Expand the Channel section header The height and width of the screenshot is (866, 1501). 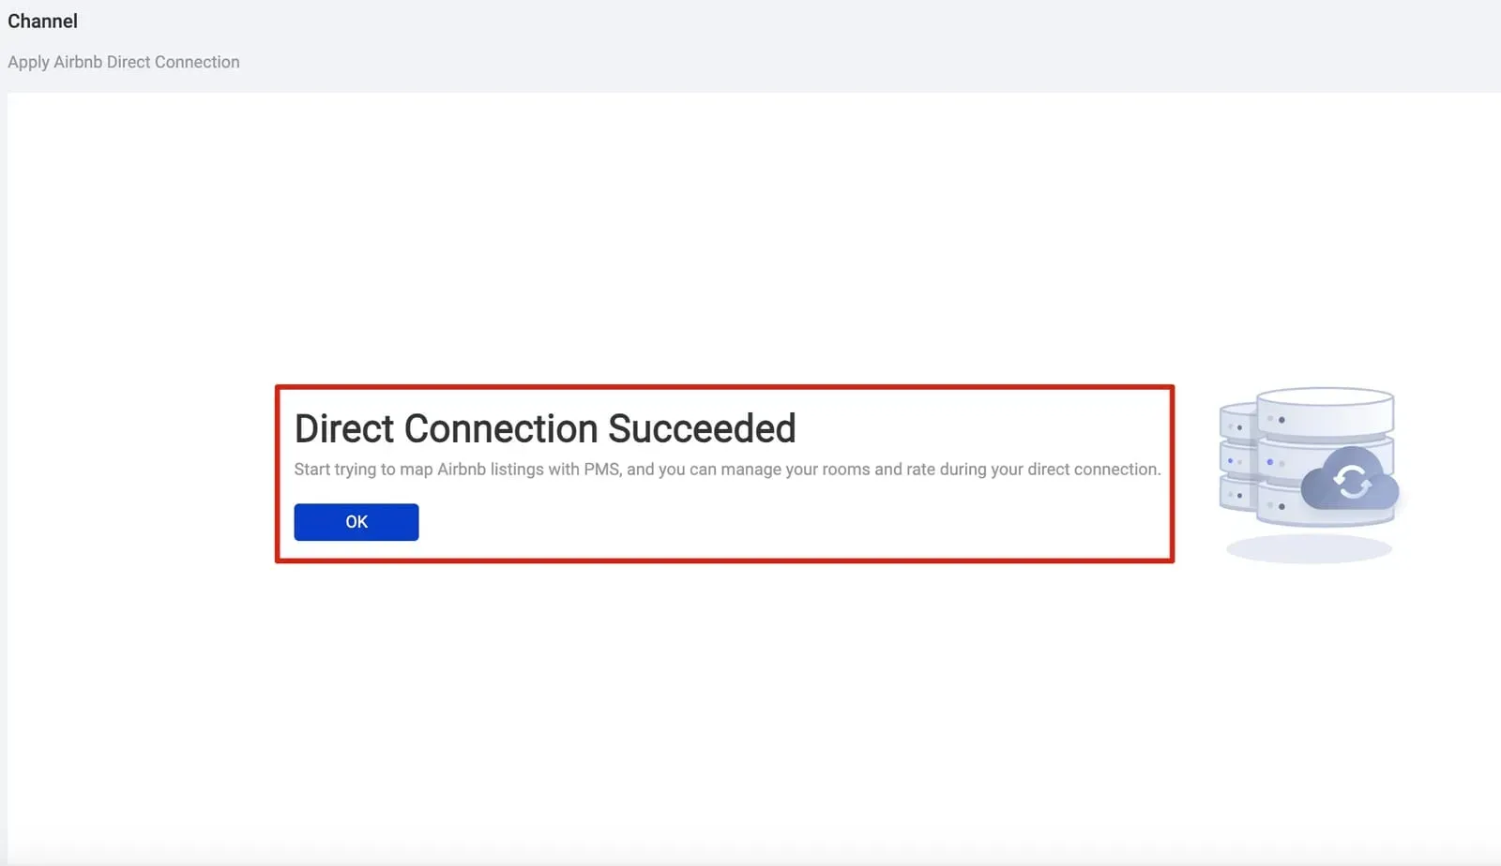[42, 21]
